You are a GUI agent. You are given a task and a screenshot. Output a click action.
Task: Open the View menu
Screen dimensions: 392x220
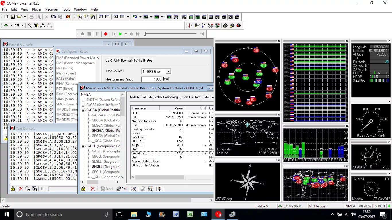point(24,9)
